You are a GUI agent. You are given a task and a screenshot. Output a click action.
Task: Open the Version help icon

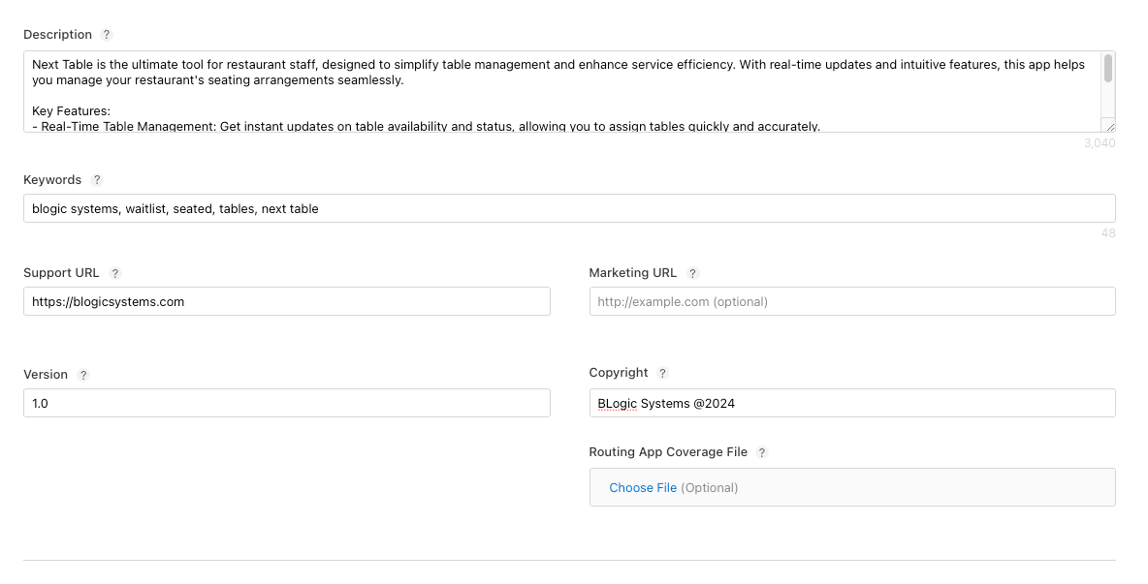pyautogui.click(x=82, y=375)
